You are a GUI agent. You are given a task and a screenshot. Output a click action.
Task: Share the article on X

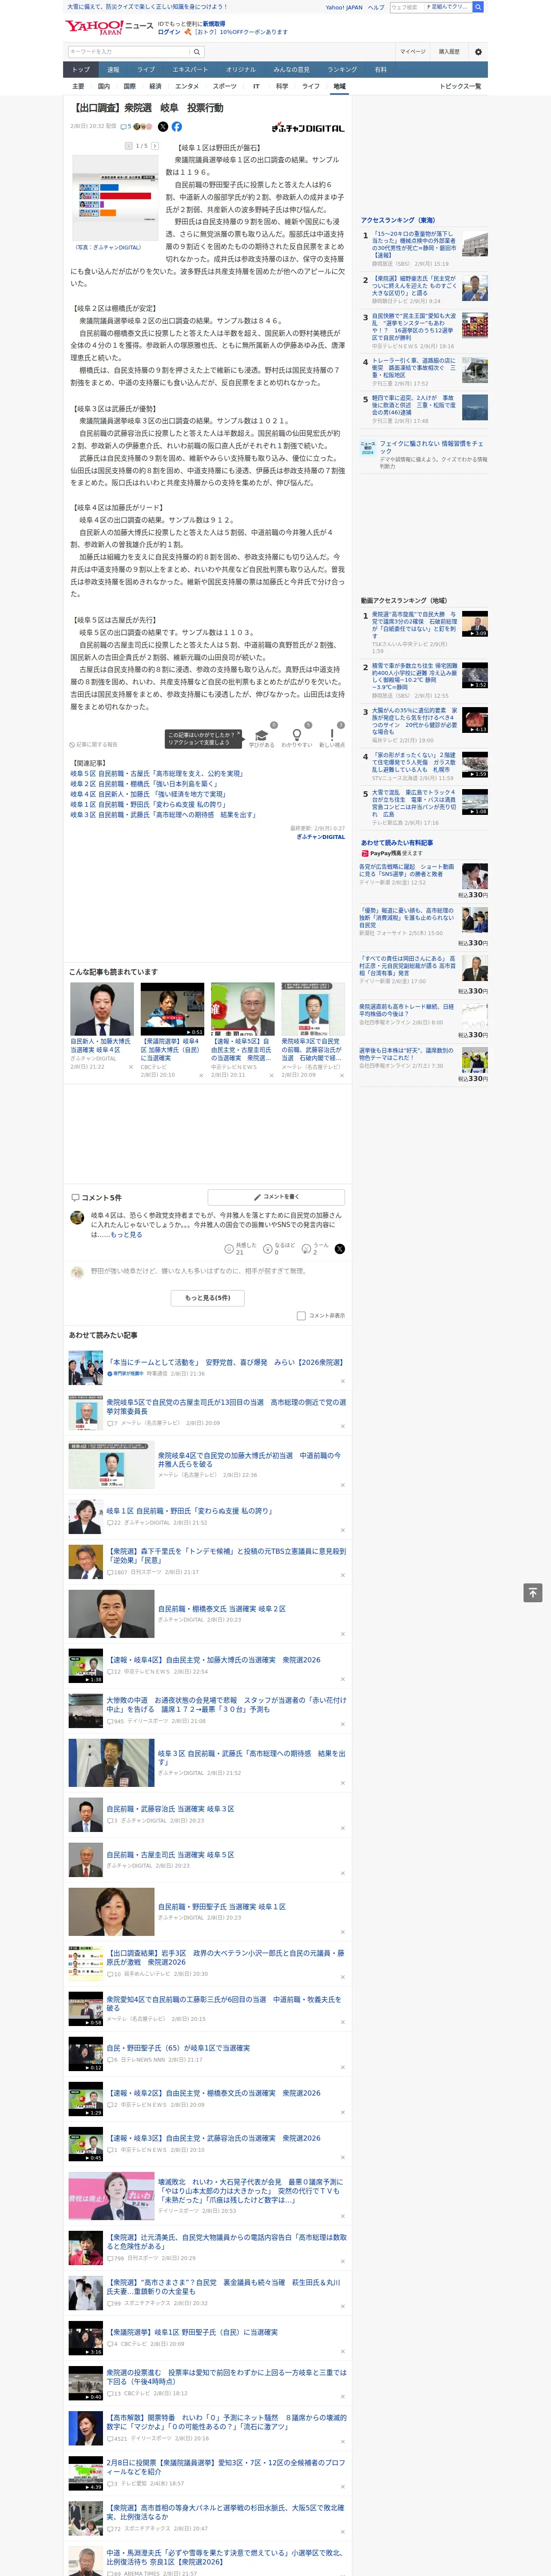[163, 127]
